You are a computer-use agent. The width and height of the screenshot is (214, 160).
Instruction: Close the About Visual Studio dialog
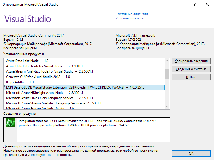pyautogui.click(x=207, y=4)
